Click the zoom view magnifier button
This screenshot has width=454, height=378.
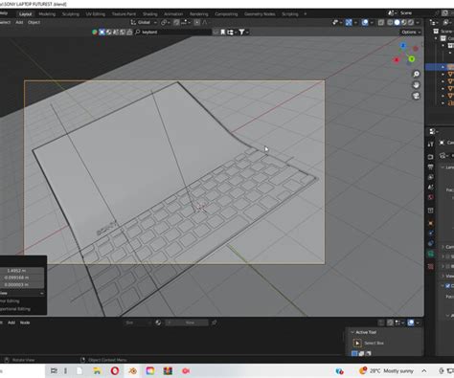417,74
